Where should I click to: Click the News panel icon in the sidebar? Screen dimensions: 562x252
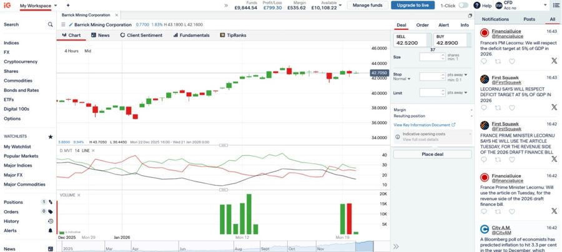[x=51, y=249]
